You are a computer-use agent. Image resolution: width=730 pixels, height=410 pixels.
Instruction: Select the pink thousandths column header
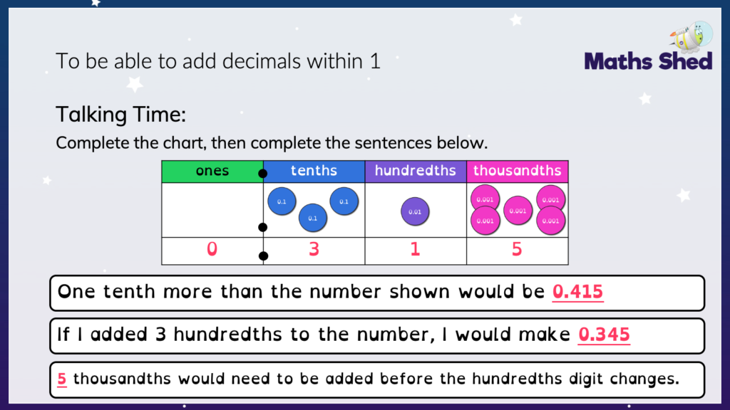[x=518, y=171]
